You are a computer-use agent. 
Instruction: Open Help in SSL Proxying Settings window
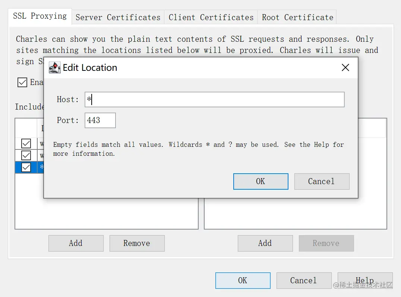pos(365,281)
